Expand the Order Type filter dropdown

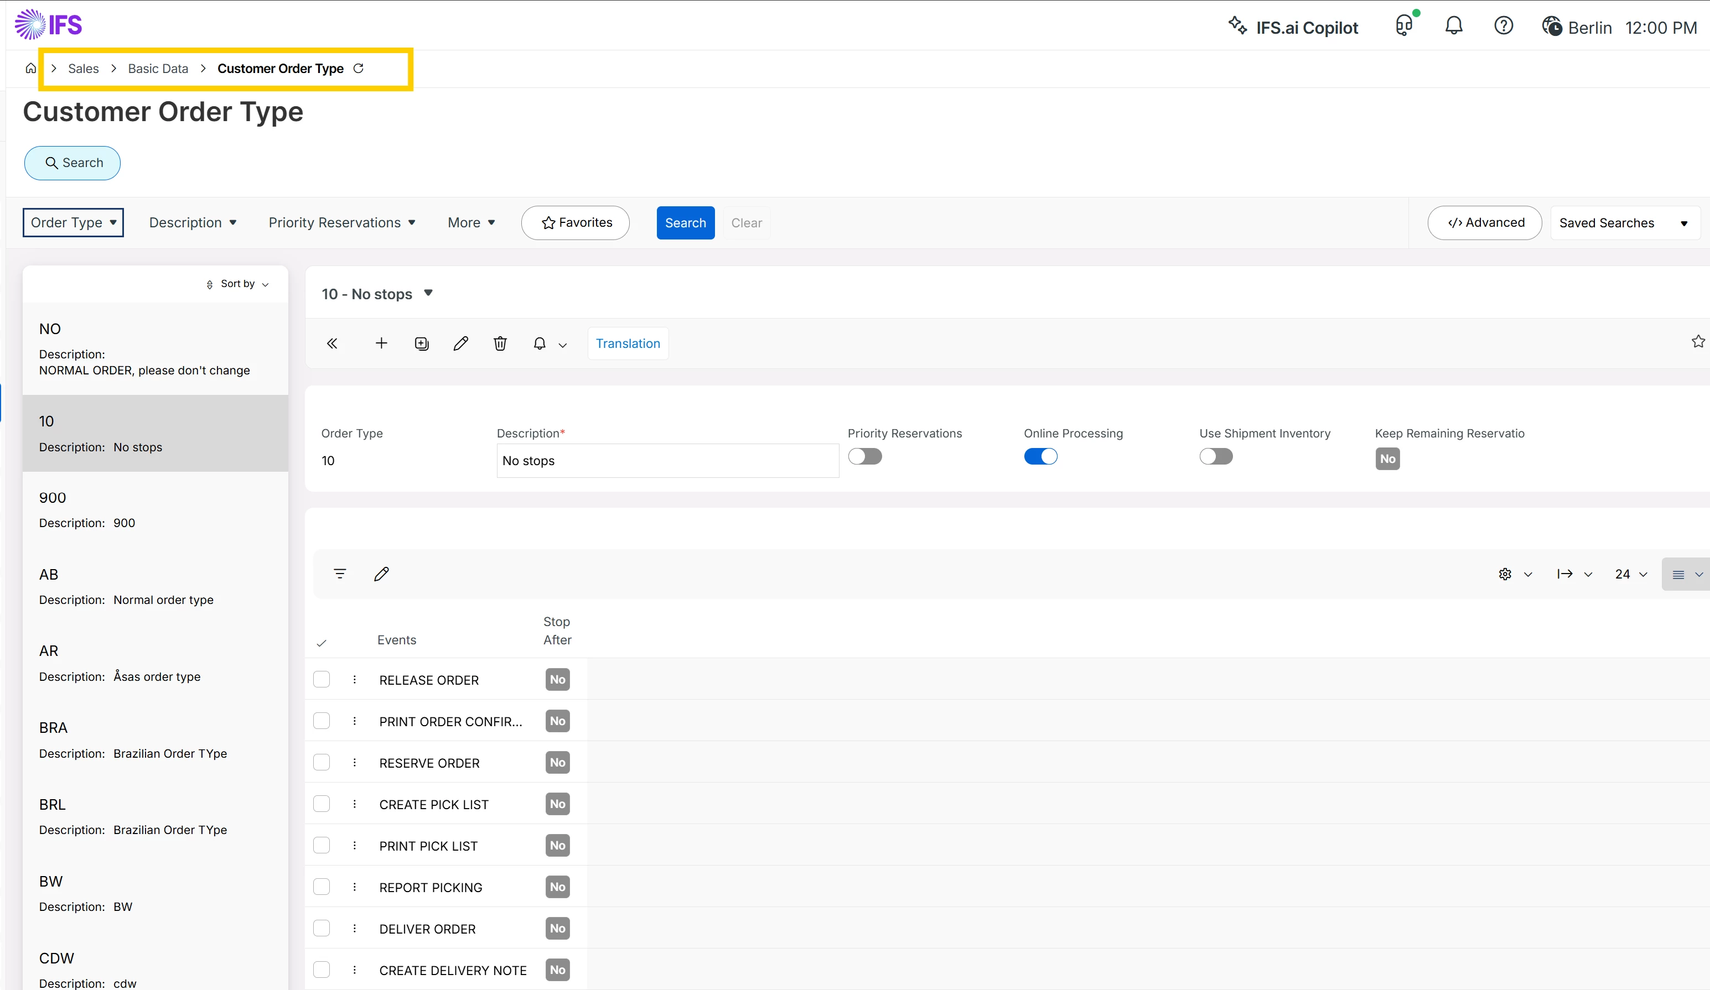point(73,222)
